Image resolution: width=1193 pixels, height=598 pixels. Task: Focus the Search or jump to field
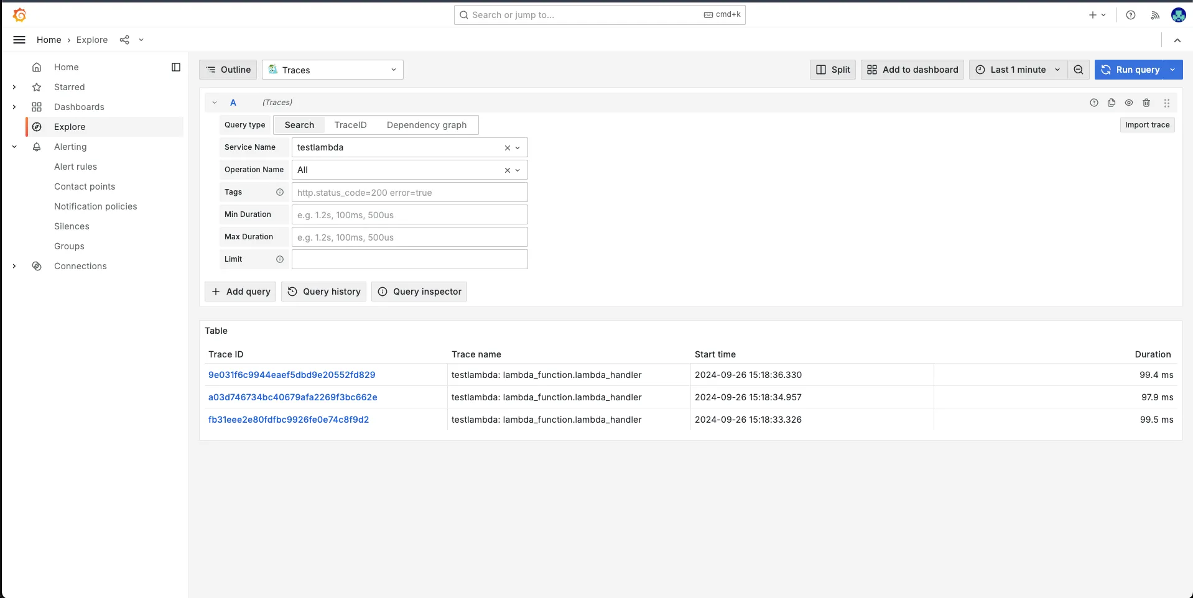pyautogui.click(x=600, y=15)
